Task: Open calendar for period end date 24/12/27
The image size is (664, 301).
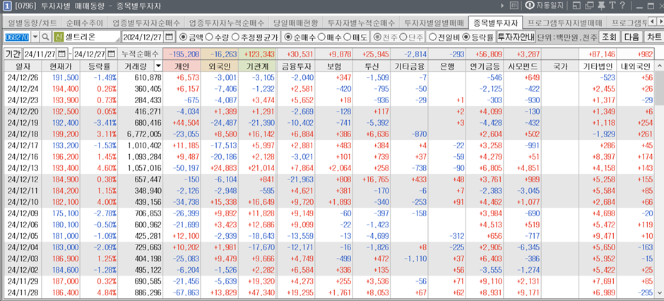Action: (x=111, y=54)
